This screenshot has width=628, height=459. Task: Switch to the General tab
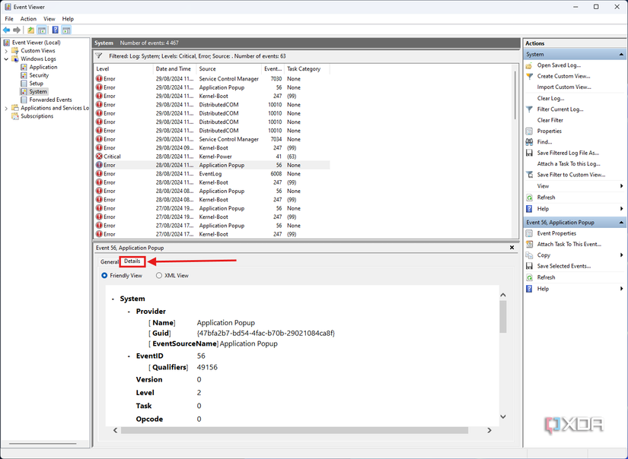click(x=109, y=261)
